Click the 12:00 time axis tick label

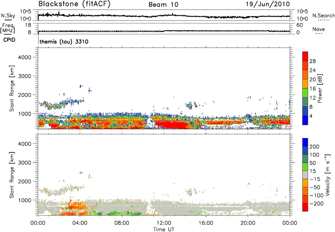164,223
